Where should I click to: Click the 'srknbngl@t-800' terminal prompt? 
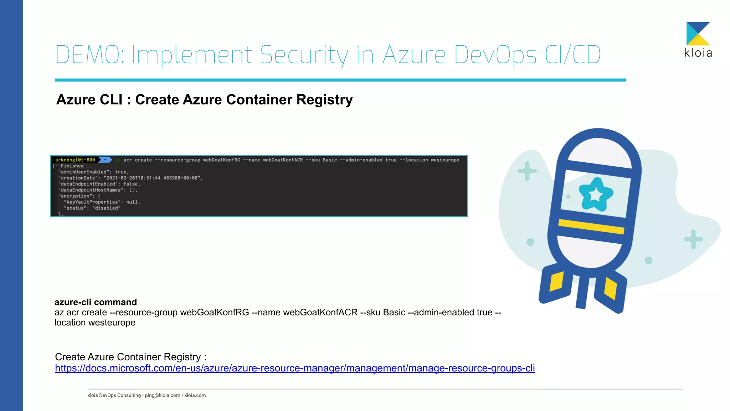click(x=75, y=160)
